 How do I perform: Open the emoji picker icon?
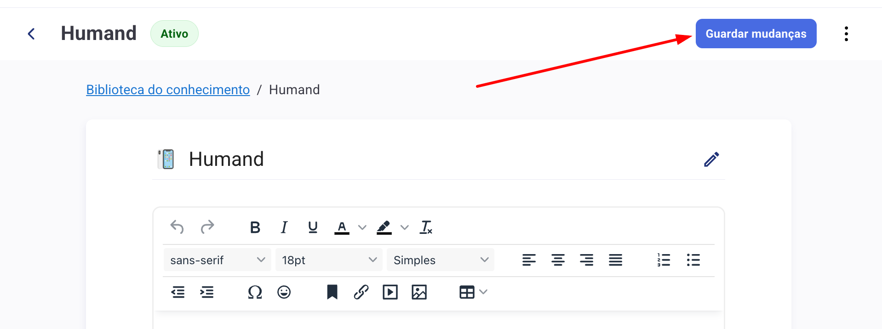tap(284, 292)
